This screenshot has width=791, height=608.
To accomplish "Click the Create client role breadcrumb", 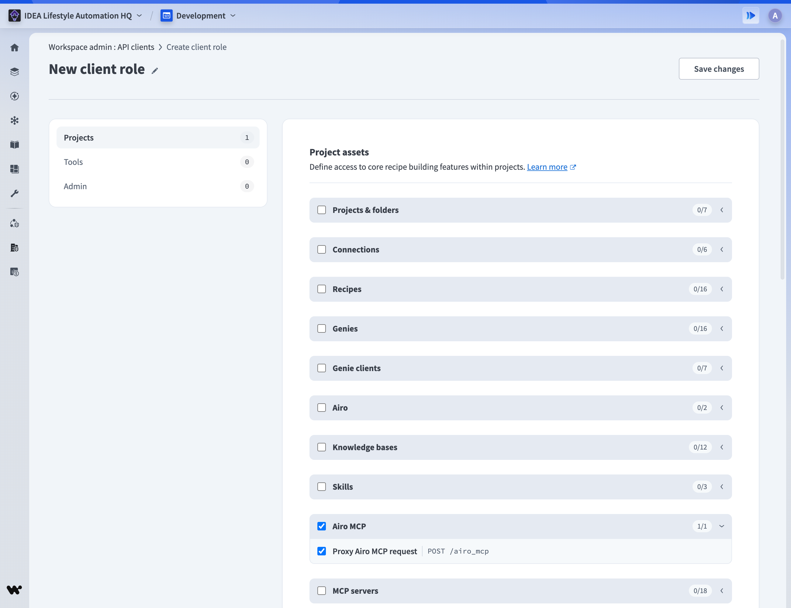I will 196,47.
